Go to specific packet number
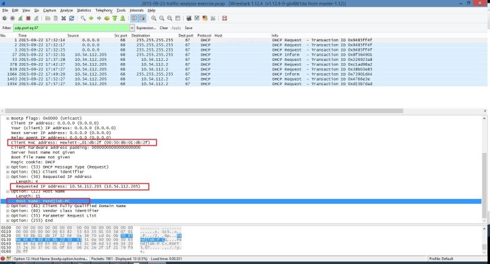The width and height of the screenshot is (490, 264). pos(107,18)
